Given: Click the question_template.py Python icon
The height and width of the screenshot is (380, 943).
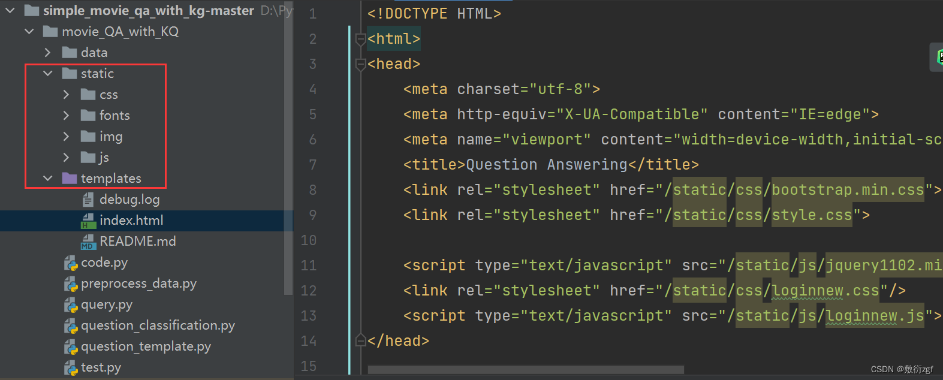Looking at the screenshot, I should tap(71, 346).
